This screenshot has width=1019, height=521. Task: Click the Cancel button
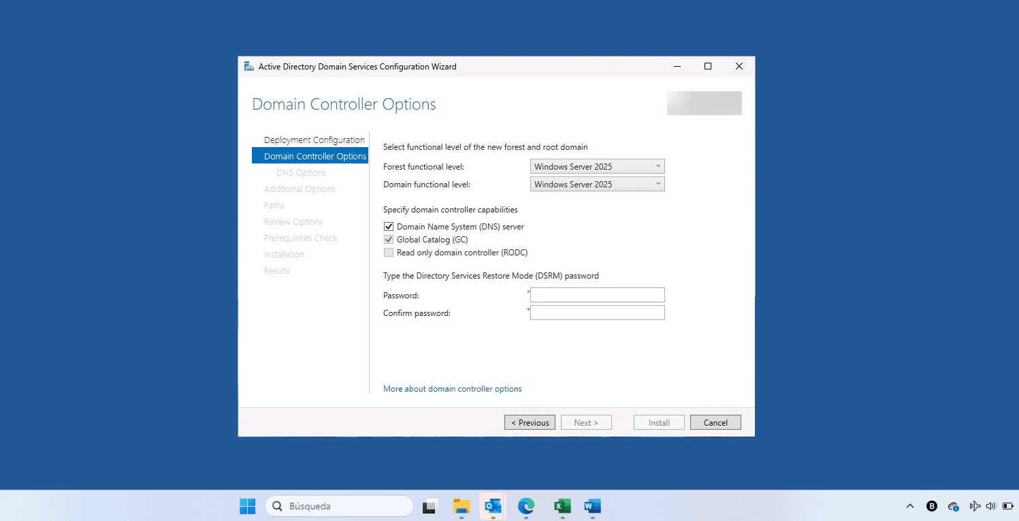[x=715, y=422]
